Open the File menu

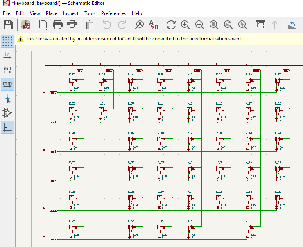[7, 13]
